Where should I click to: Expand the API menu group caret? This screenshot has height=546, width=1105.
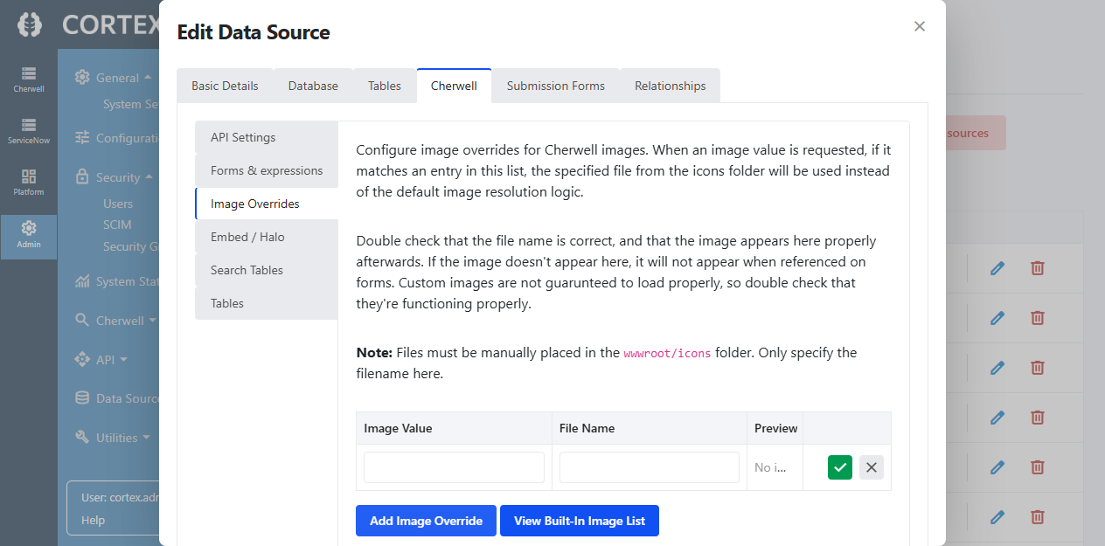click(123, 359)
